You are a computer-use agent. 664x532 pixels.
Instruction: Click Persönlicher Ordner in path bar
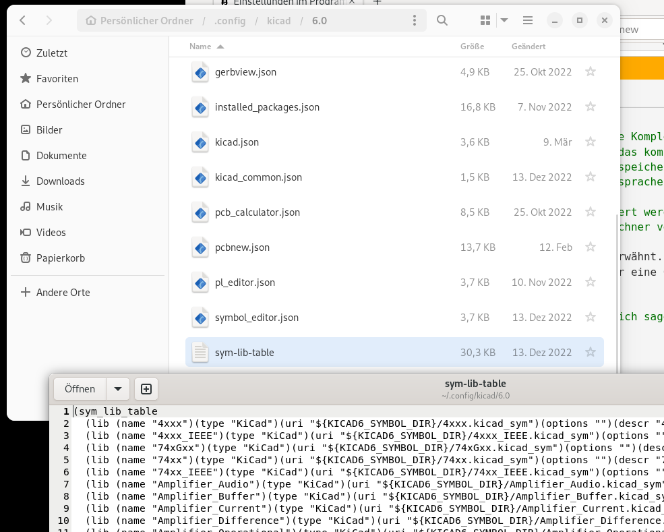(x=140, y=21)
